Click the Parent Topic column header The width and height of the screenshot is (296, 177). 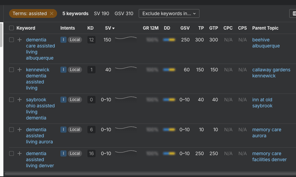click(265, 28)
